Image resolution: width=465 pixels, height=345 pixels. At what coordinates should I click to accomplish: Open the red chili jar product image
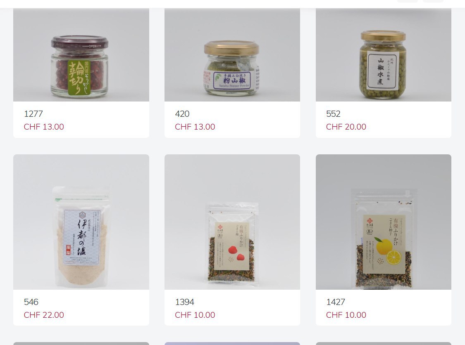81,55
